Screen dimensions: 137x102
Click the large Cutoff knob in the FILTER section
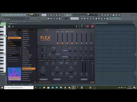point(54,51)
